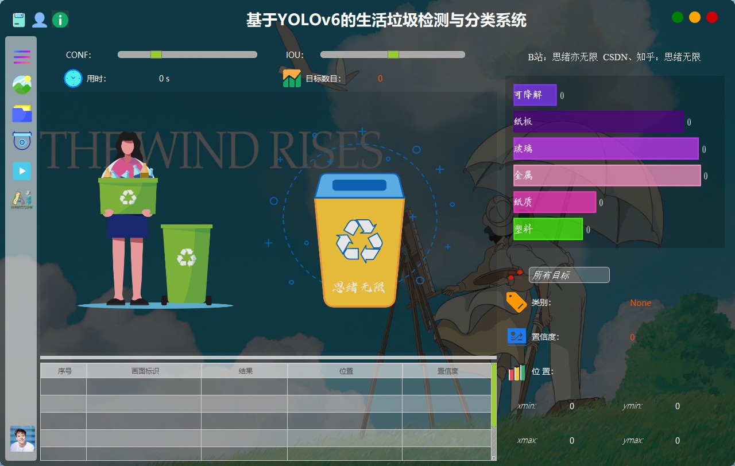
Task: Adjust the IOU slider handle
Action: 393,55
